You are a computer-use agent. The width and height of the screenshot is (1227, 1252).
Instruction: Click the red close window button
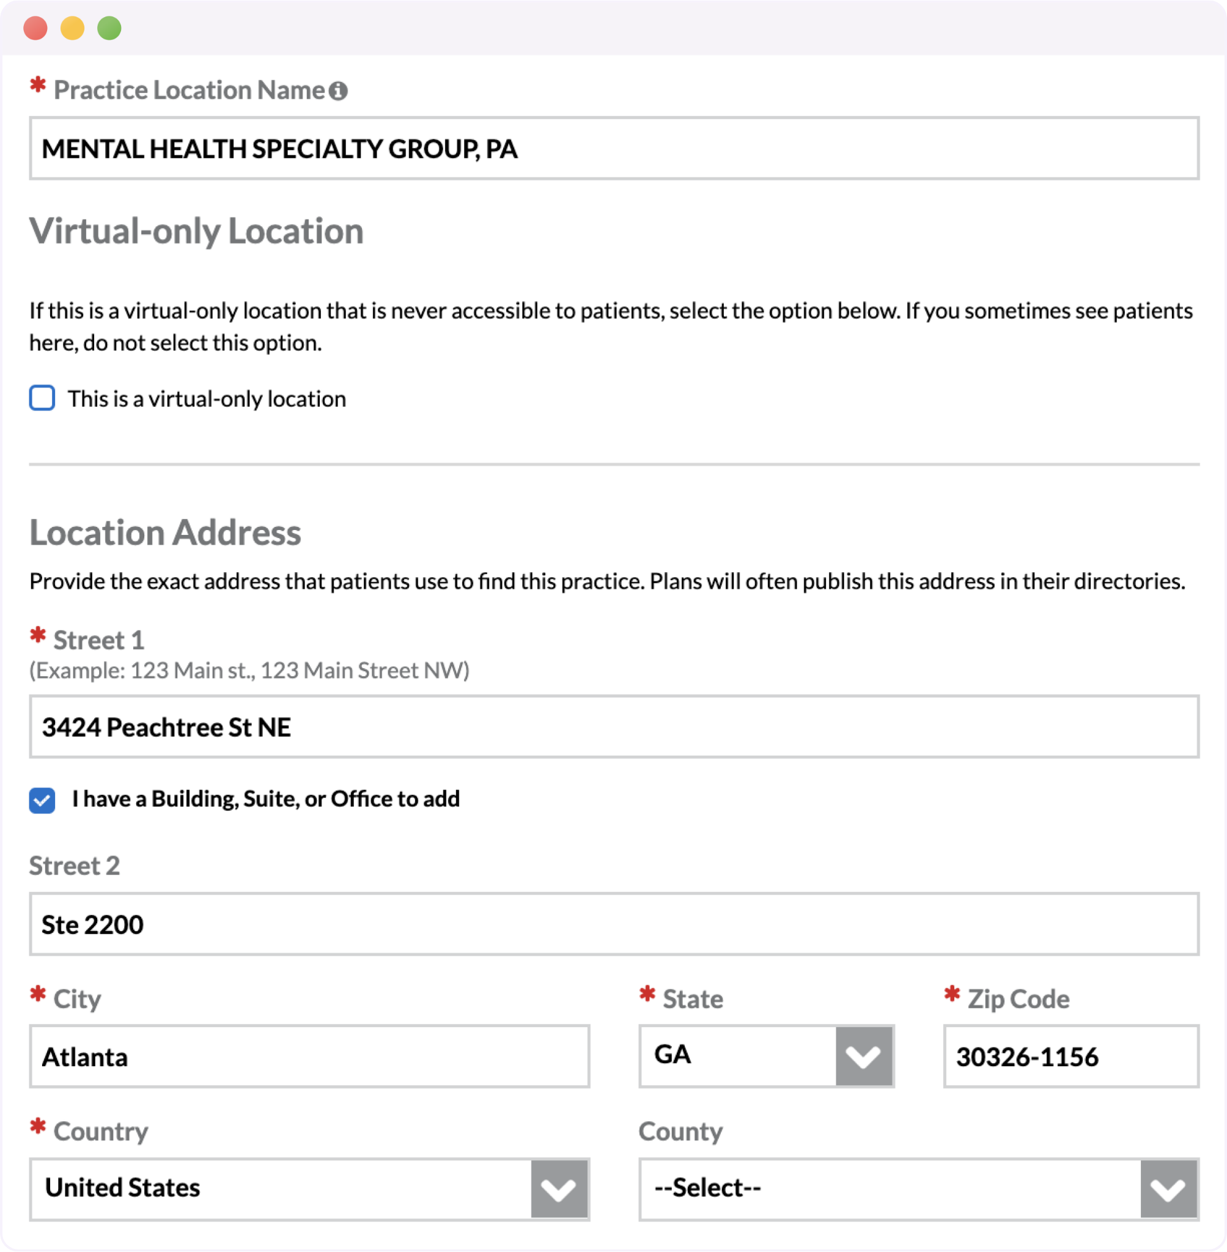pos(35,28)
